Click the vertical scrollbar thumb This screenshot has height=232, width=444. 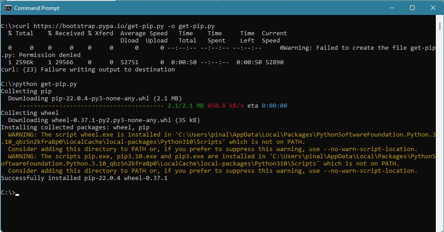pos(440,27)
